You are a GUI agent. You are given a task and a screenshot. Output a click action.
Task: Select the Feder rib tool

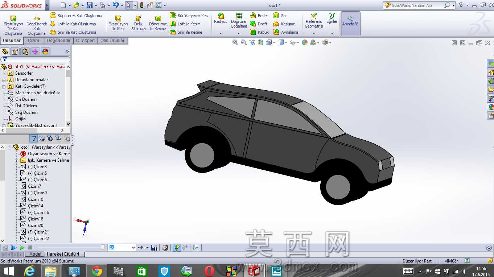click(259, 16)
